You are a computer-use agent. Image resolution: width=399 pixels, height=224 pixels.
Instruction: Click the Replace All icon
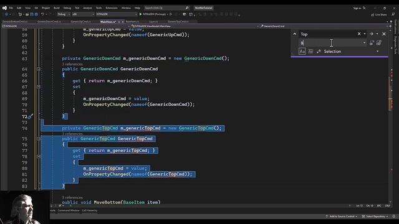(379, 43)
